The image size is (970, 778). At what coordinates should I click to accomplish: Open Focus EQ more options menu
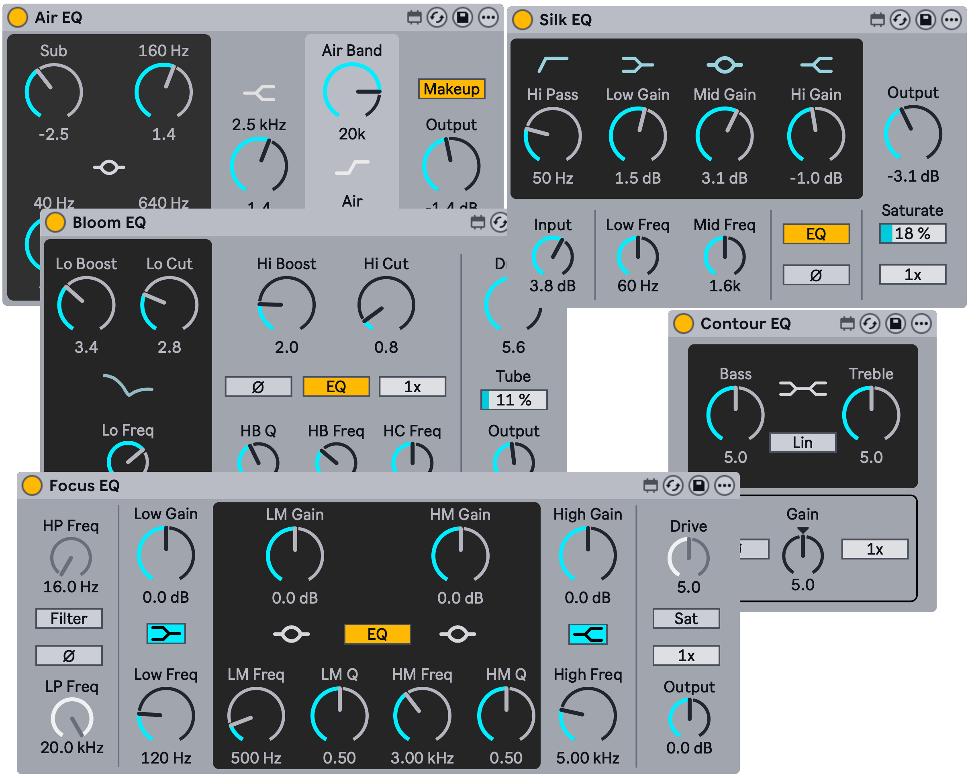pos(724,486)
